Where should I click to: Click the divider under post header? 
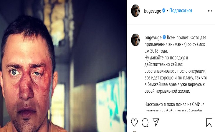coord(171,25)
